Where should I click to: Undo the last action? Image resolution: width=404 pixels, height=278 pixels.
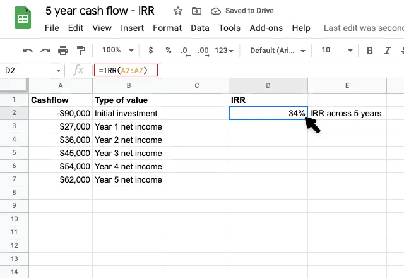pyautogui.click(x=28, y=51)
